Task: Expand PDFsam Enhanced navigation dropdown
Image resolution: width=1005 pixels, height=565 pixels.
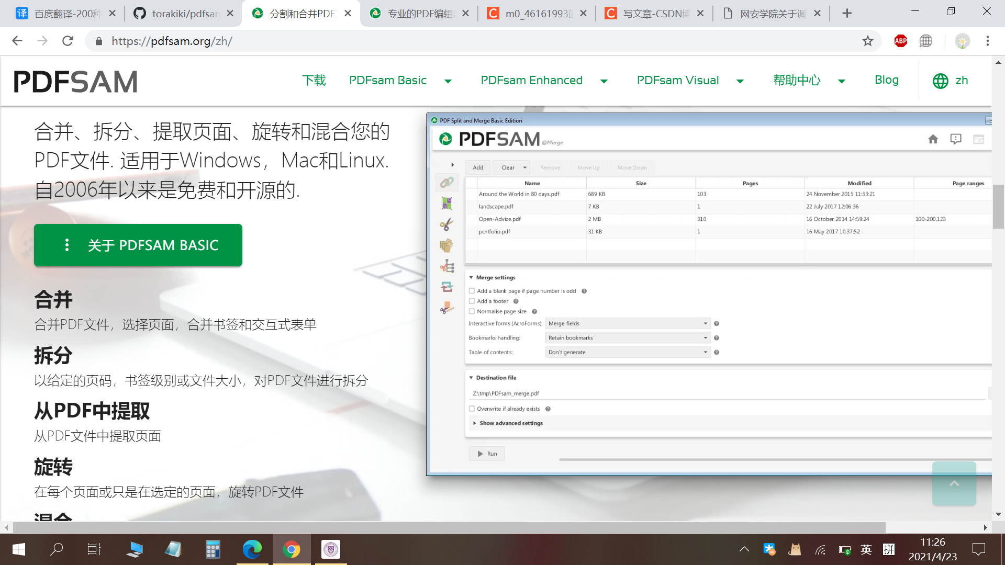Action: 604,81
